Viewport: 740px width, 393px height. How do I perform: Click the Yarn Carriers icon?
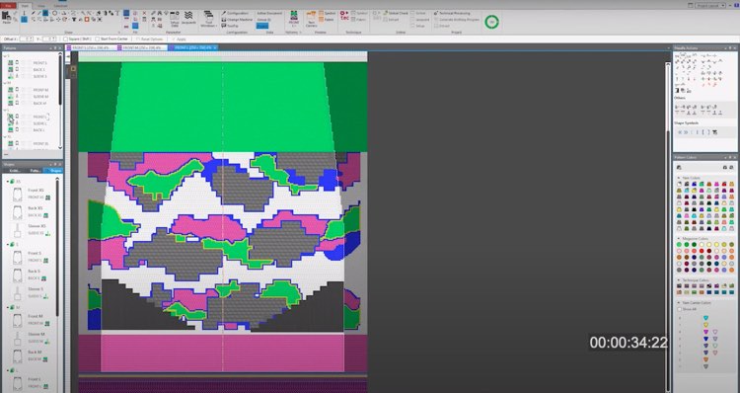[311, 19]
